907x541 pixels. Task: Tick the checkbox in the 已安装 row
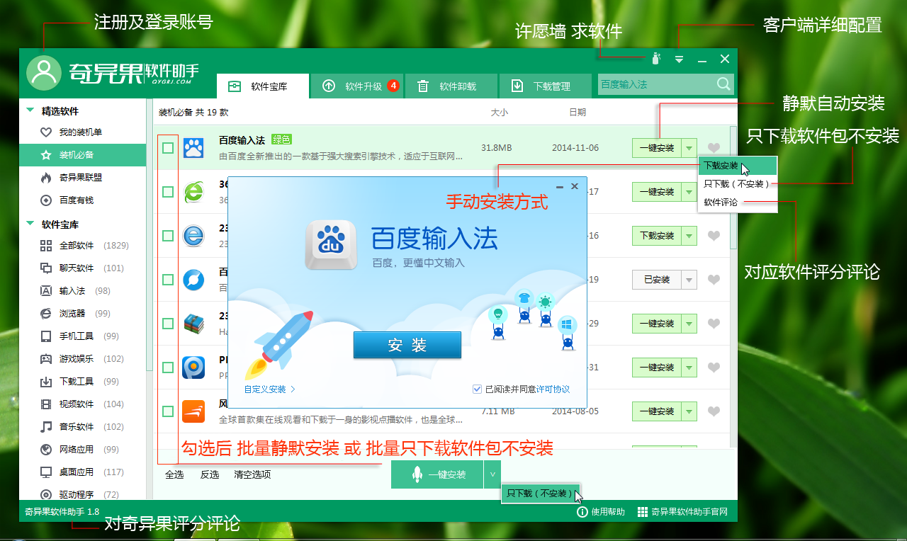[x=168, y=280]
